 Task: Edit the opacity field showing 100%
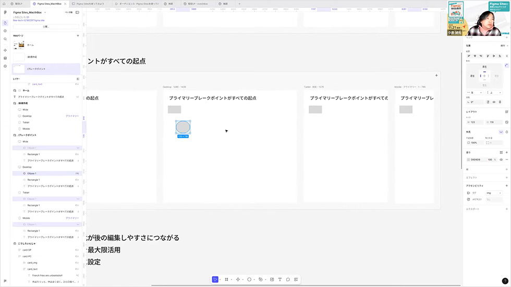475,143
